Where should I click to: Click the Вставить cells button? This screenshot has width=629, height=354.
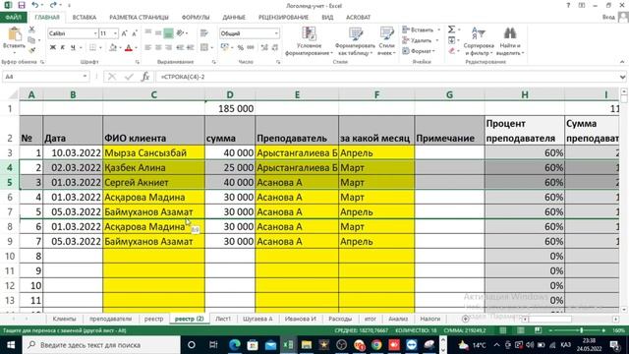[x=422, y=29]
